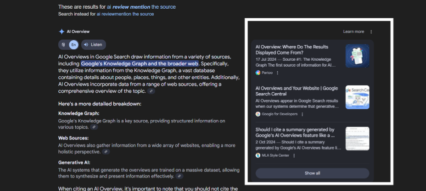
Task: Open the link icon after Knowledge Graph paragraph
Action: pos(94,127)
